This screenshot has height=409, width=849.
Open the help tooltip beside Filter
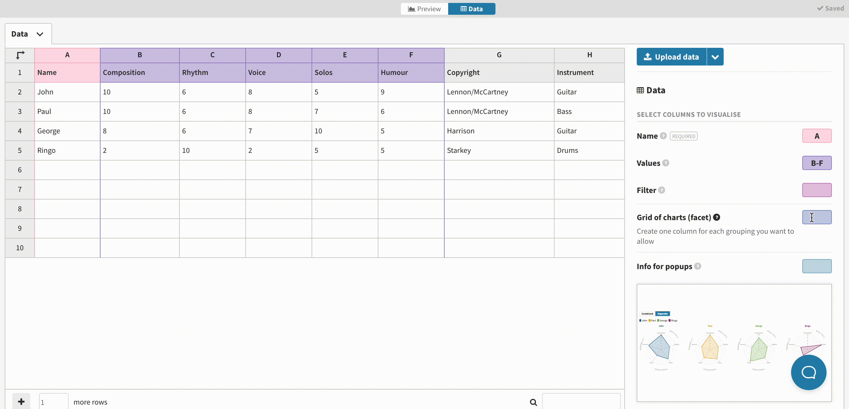tap(662, 190)
